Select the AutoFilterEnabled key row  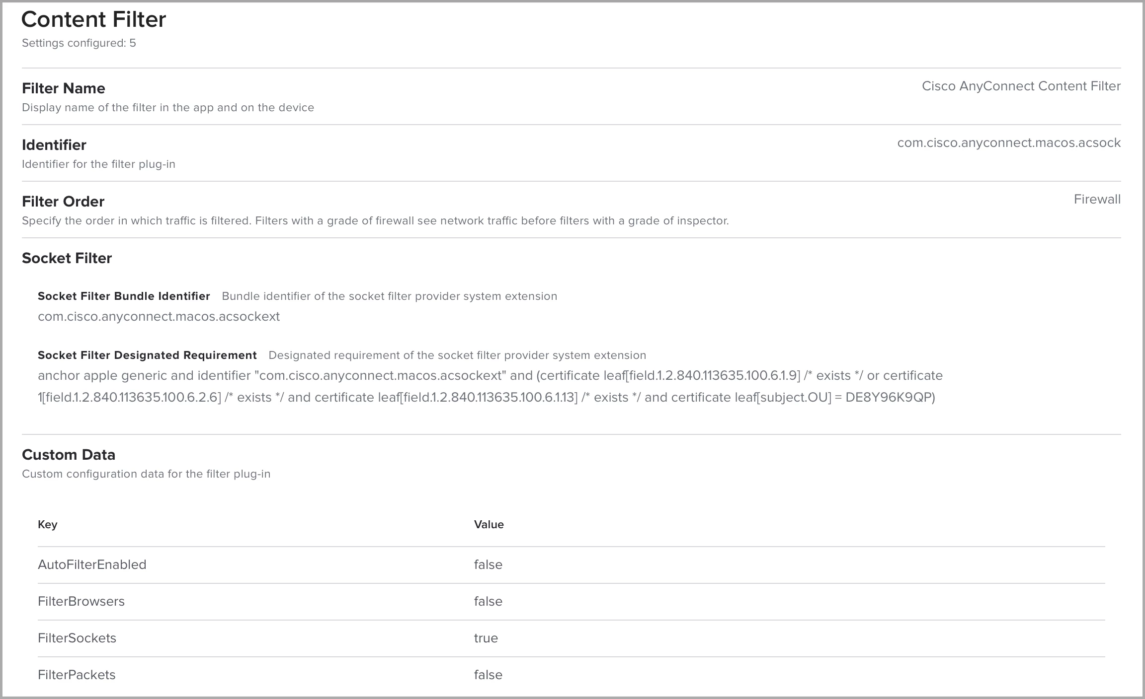(x=572, y=565)
